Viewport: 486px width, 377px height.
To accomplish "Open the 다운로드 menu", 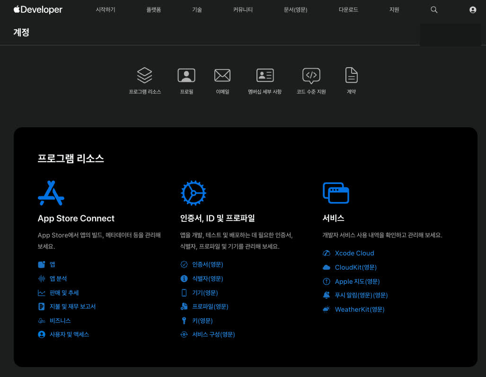I will [348, 10].
